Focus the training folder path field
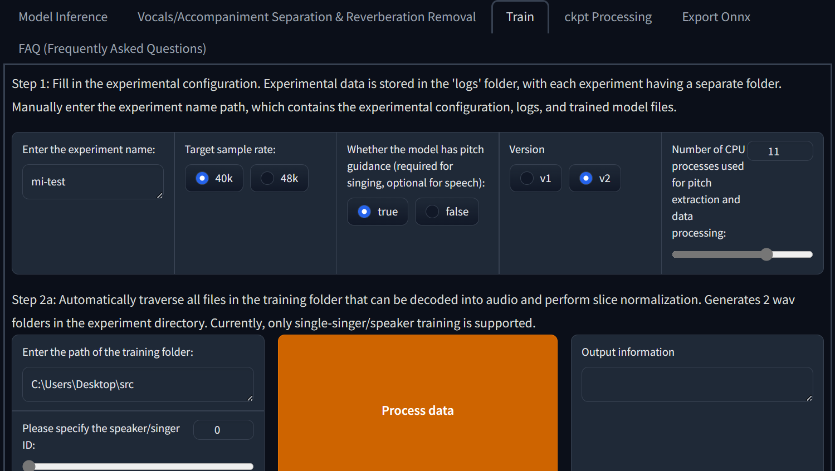The height and width of the screenshot is (471, 835). click(138, 384)
